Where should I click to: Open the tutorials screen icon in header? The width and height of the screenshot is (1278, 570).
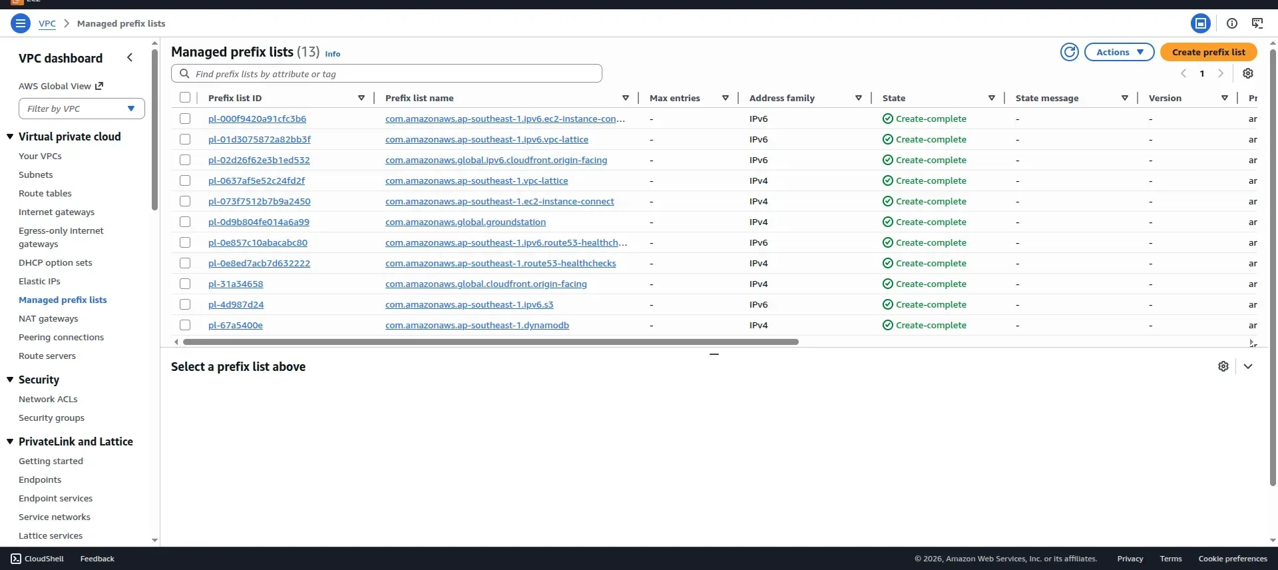(x=1257, y=23)
